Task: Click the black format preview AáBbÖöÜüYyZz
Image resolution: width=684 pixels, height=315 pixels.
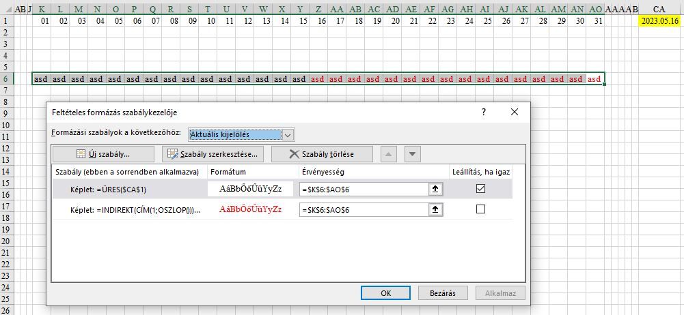Action: [x=251, y=189]
